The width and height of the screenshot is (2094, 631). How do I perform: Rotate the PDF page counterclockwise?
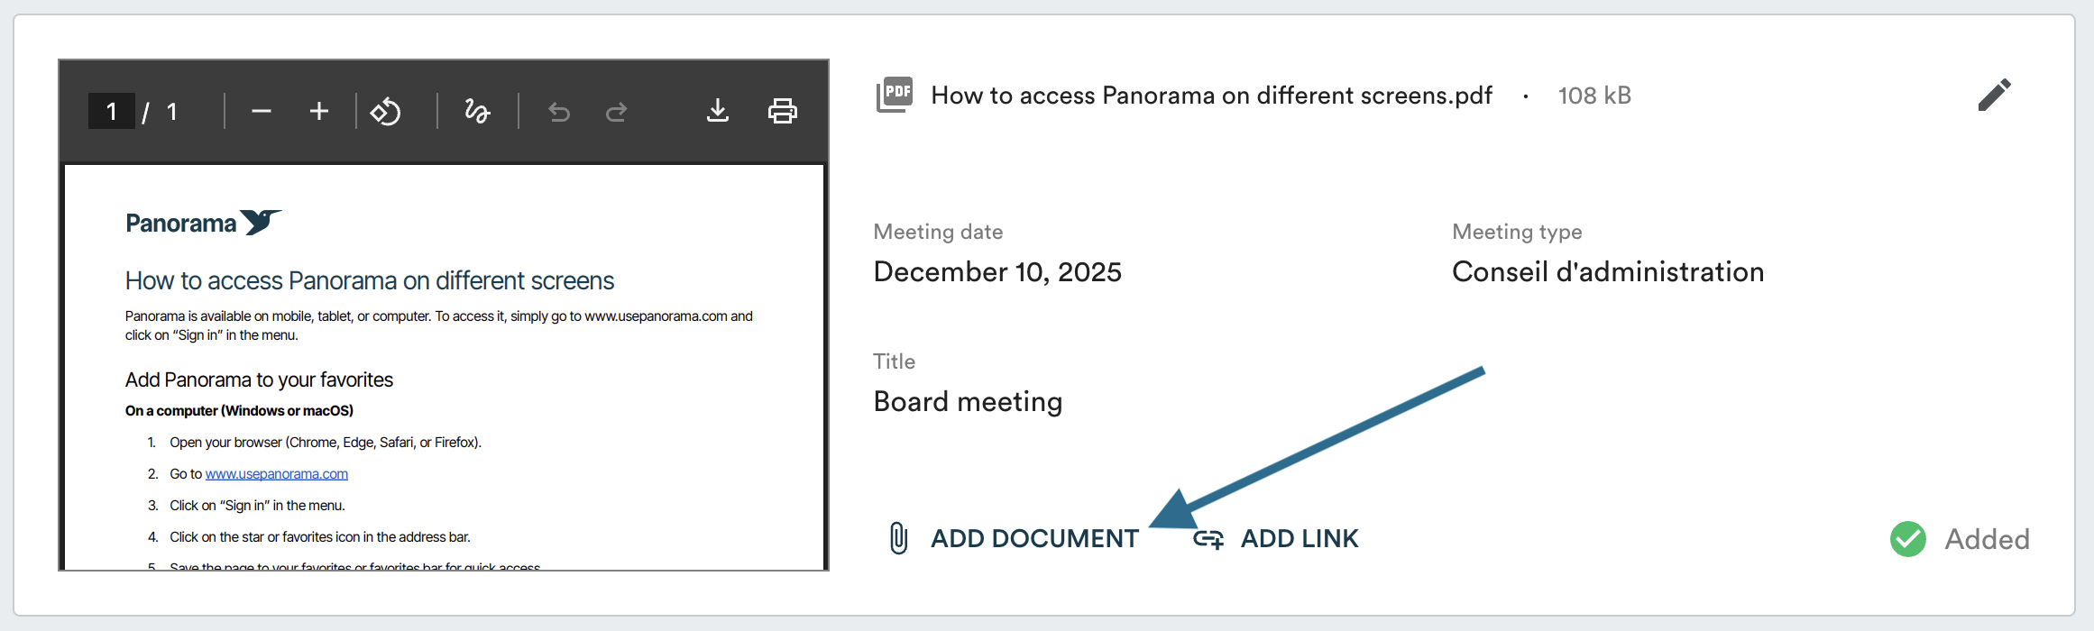(386, 111)
